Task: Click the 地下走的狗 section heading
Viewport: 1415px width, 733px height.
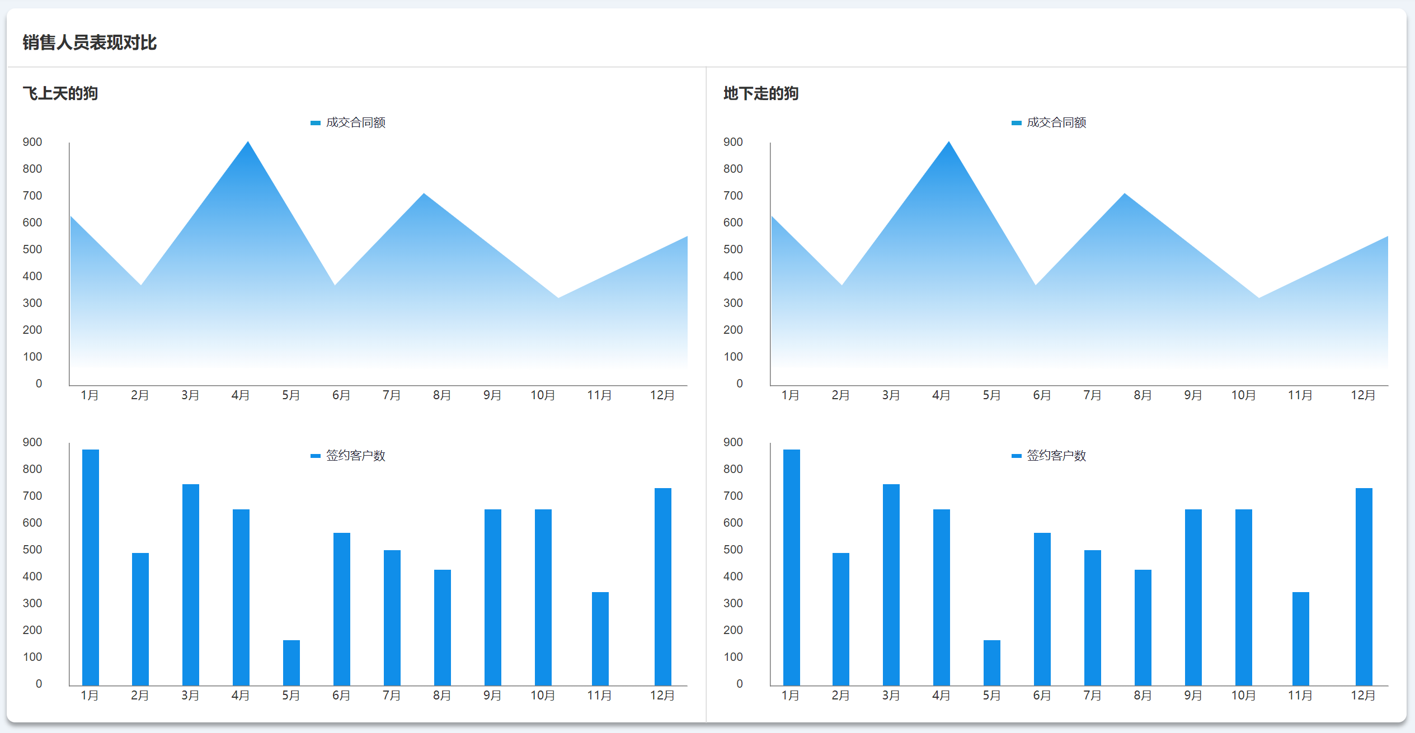Action: 761,93
